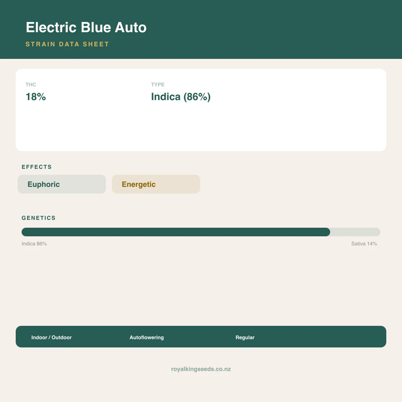Select Regular in the bottom bar
This screenshot has height=402, width=402.
point(245,337)
